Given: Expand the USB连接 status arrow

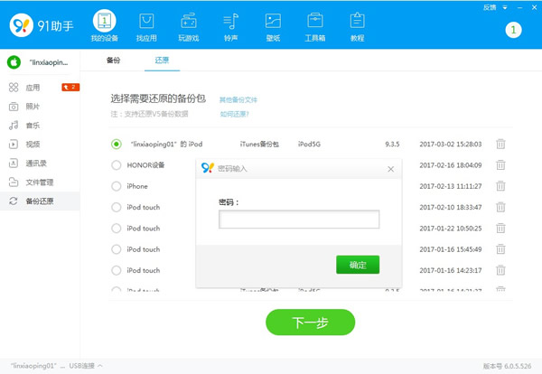Looking at the screenshot, I should point(99,366).
